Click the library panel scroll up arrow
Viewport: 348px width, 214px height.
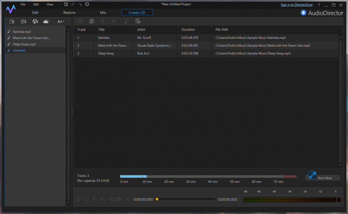click(x=68, y=29)
